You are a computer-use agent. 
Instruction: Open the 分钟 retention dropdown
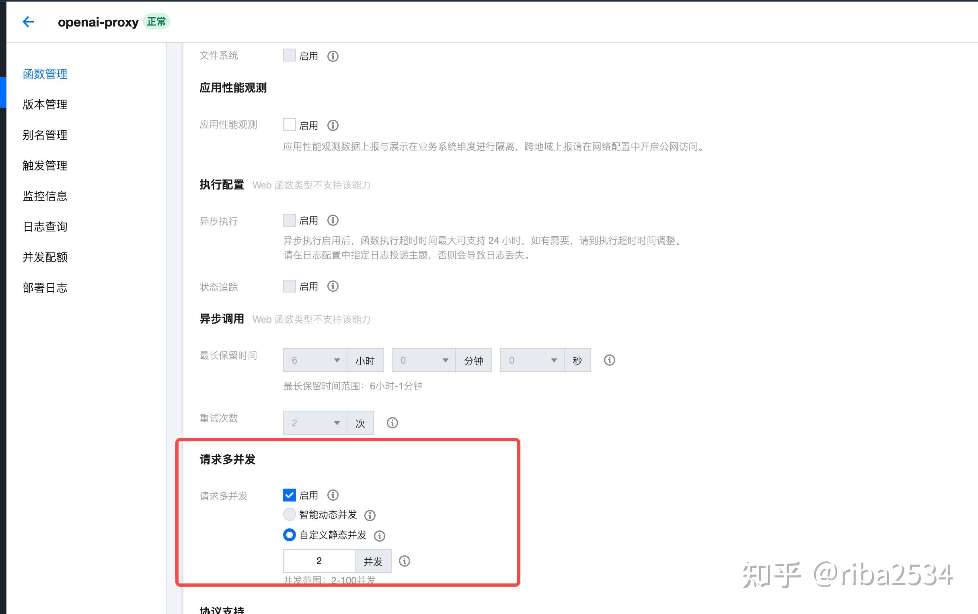coord(423,360)
